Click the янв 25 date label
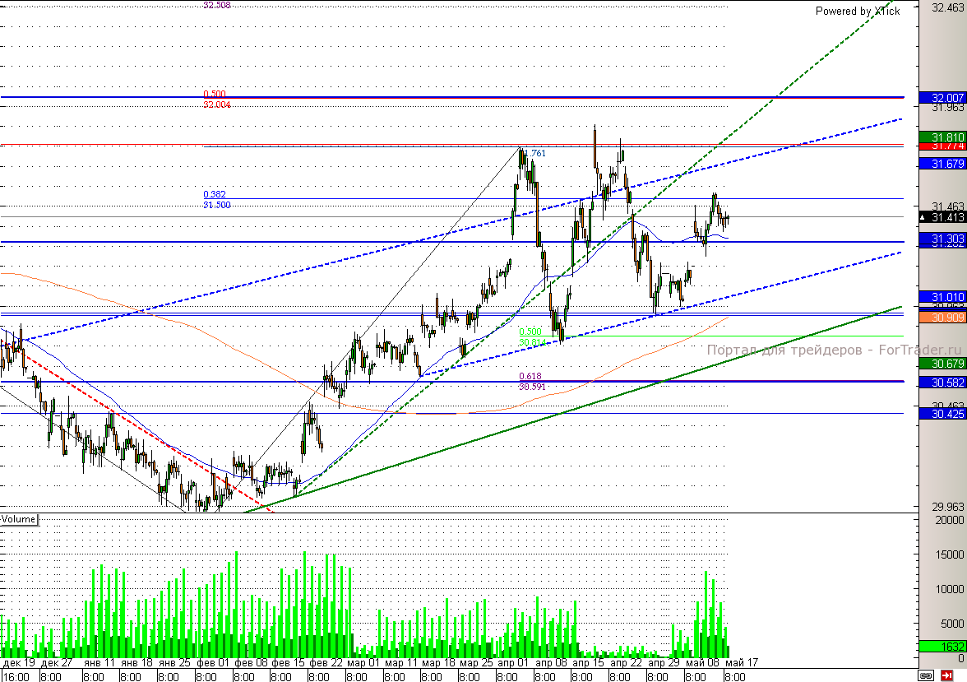 tap(174, 662)
